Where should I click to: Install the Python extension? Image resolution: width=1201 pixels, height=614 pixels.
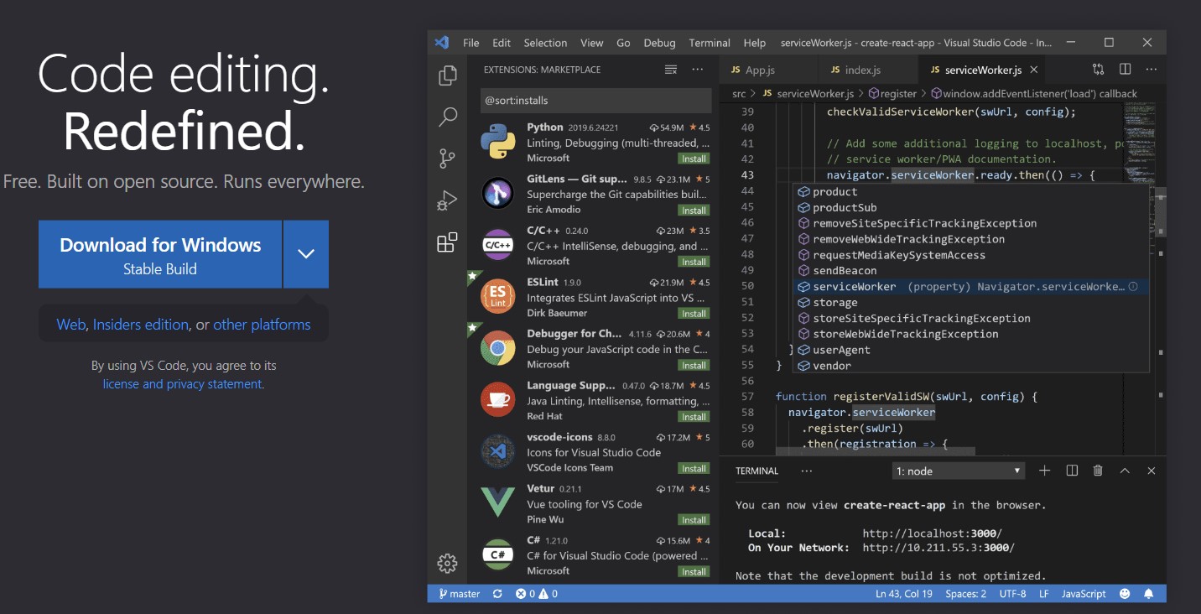click(694, 159)
